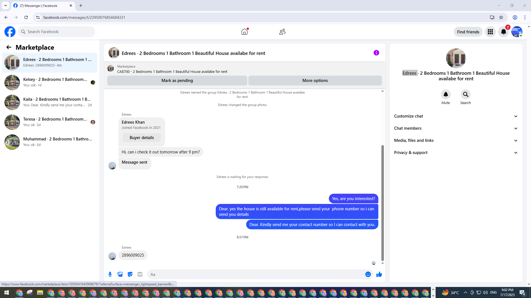The image size is (531, 298).
Task: Open Chrome profile icon
Action: click(x=515, y=17)
